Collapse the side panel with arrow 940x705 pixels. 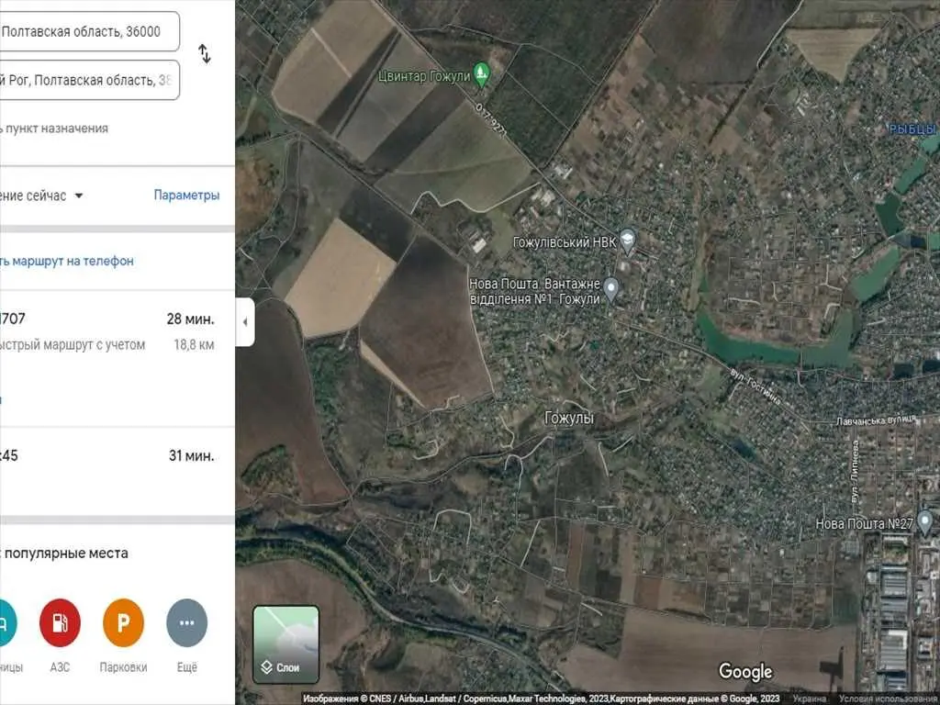(244, 322)
